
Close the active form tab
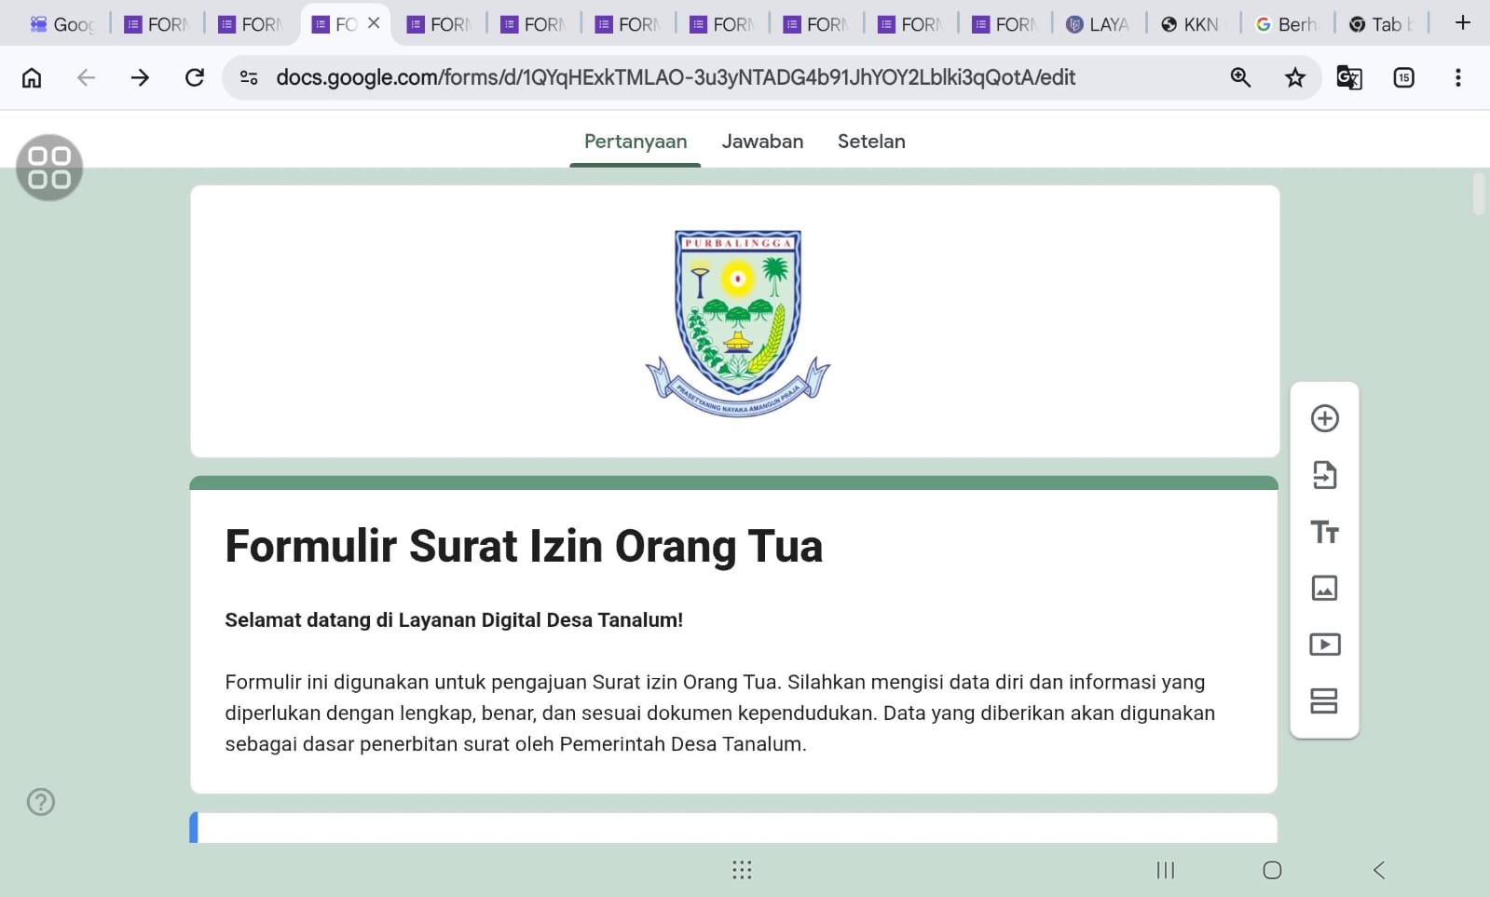click(374, 23)
